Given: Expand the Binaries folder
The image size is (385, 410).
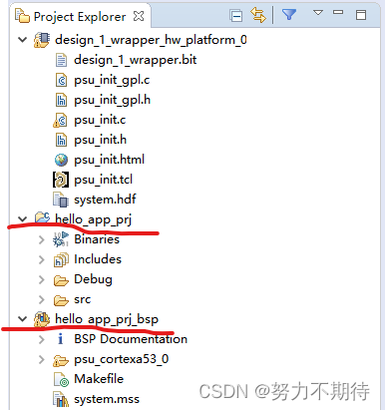Looking at the screenshot, I should [x=42, y=239].
